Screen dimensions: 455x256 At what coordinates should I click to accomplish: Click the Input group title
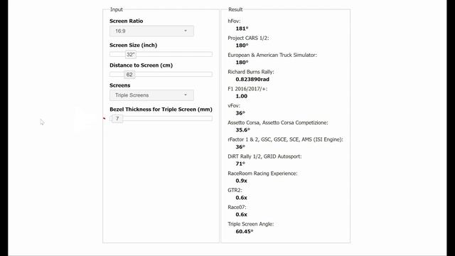[117, 9]
